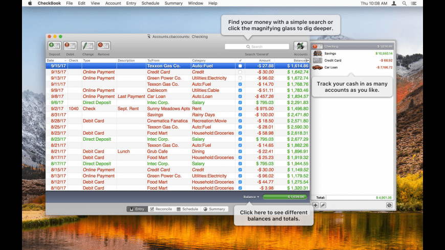
Task: Click the Change entry toolbar icon
Action: point(88,45)
